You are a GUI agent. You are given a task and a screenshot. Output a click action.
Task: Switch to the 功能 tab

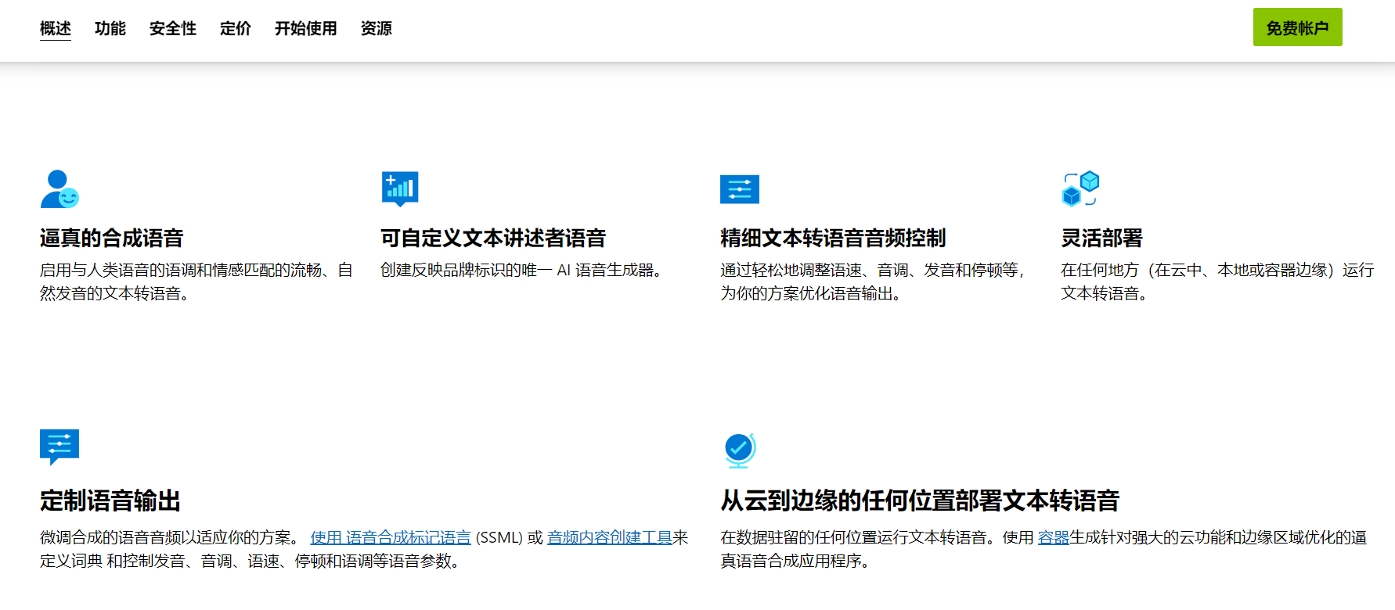110,29
